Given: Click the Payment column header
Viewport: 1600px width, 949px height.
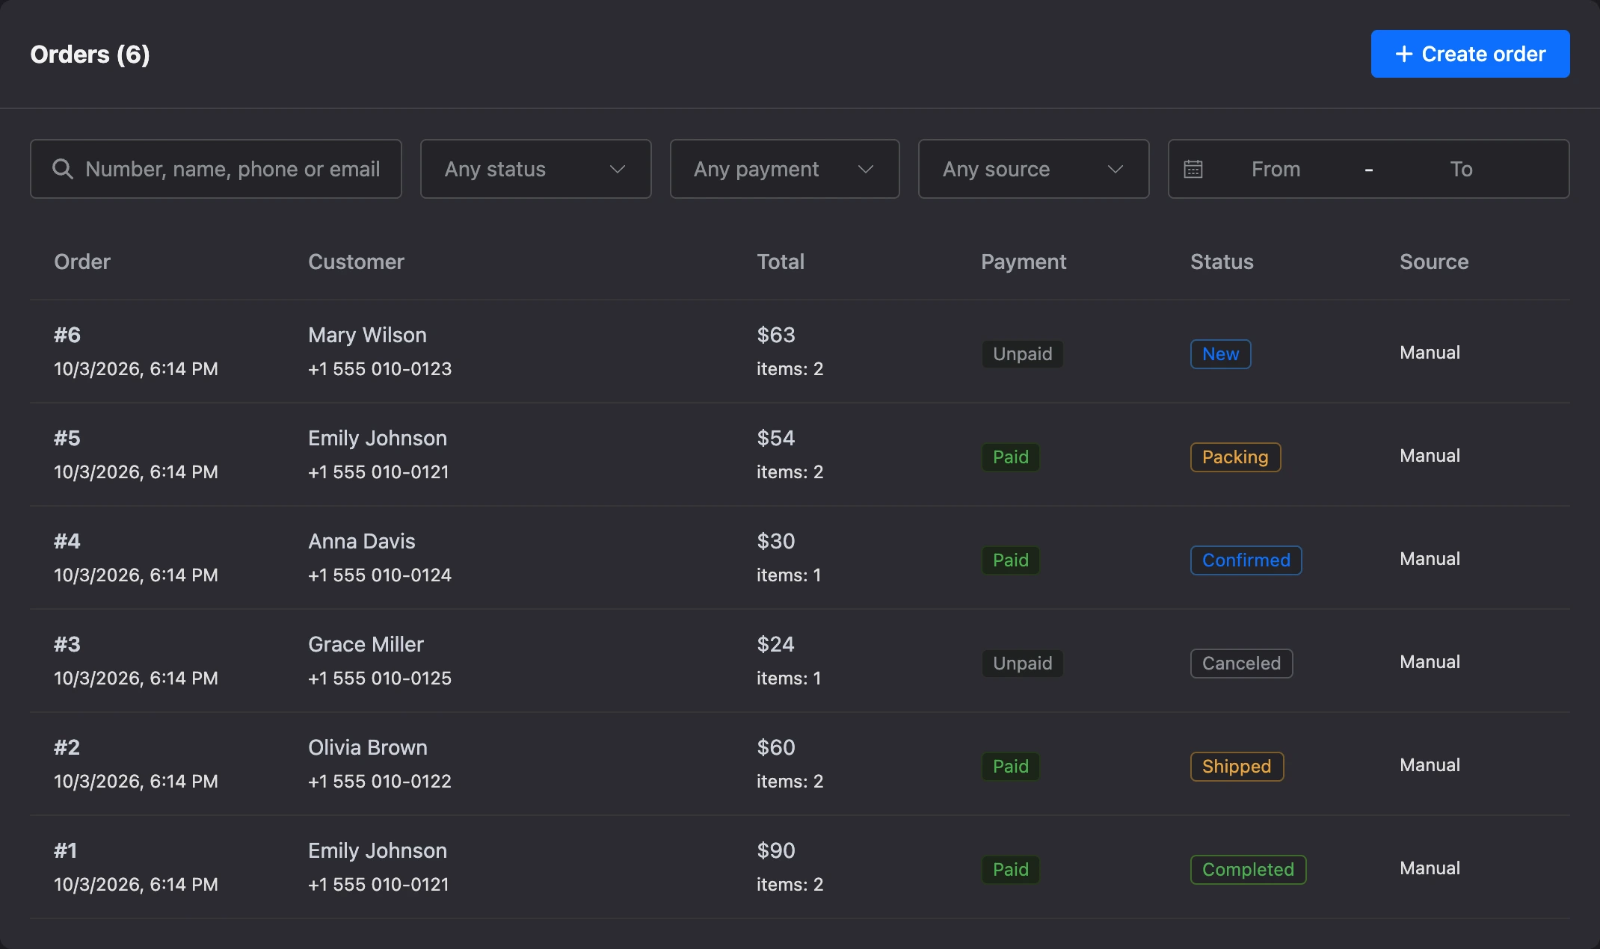Looking at the screenshot, I should point(1024,262).
